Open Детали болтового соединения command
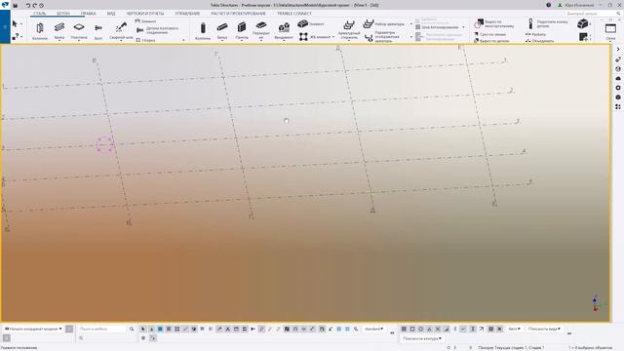 pos(158,30)
